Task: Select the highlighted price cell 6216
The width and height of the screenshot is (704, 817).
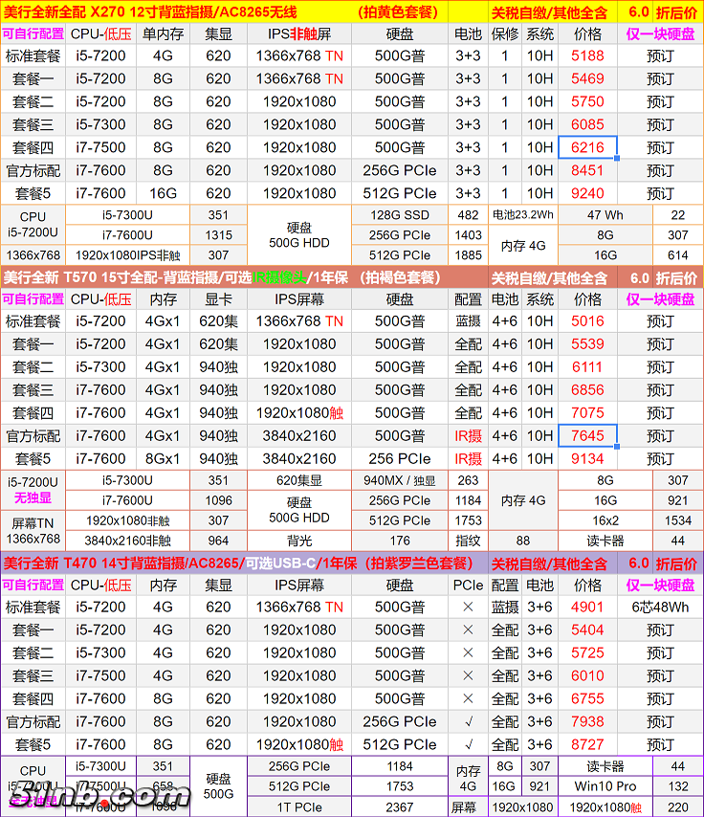Action: (x=587, y=147)
